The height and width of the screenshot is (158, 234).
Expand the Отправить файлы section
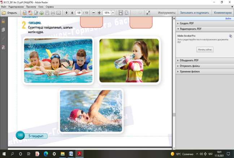[x=190, y=66]
